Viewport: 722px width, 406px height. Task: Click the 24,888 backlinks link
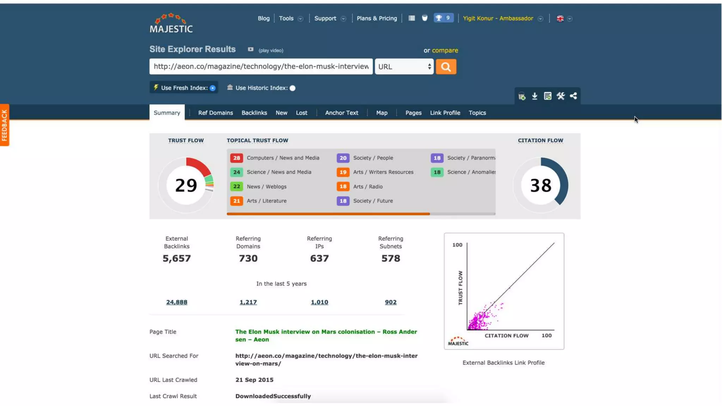[x=177, y=302]
